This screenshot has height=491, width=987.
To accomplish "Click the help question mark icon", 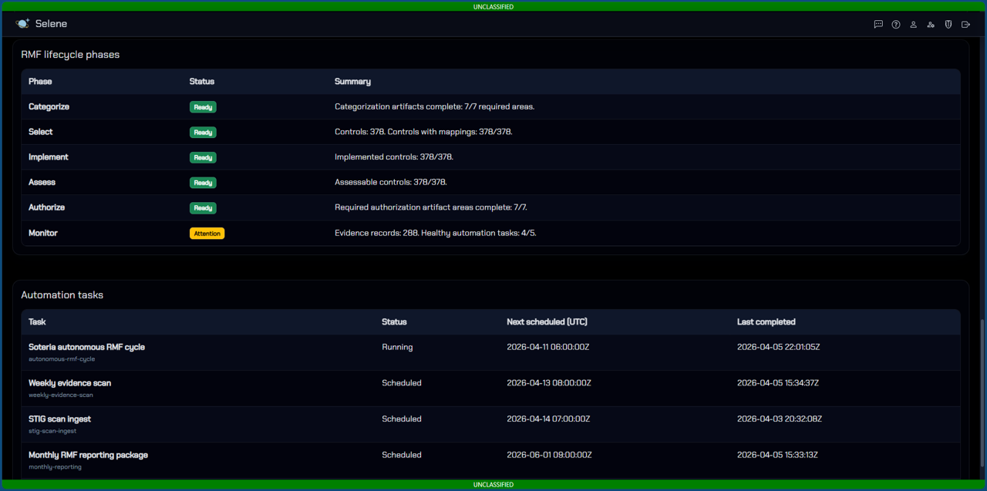I will click(x=896, y=25).
